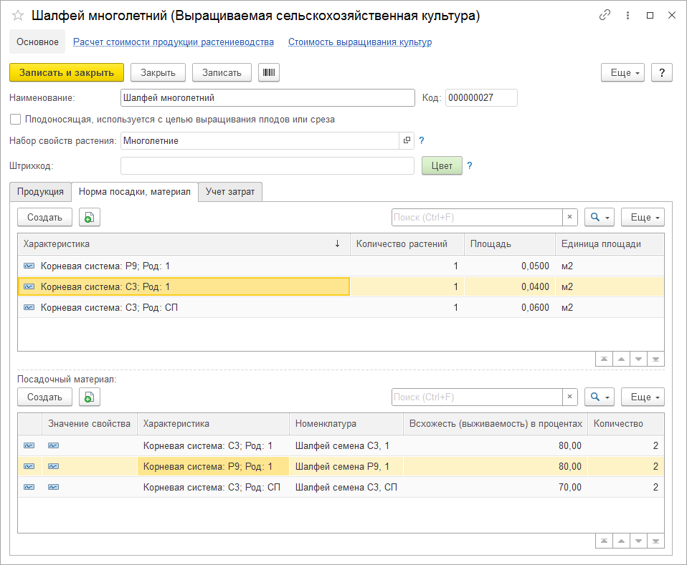Open the Стоимость выращивания культур link
This screenshot has height=565, width=687.
click(360, 42)
